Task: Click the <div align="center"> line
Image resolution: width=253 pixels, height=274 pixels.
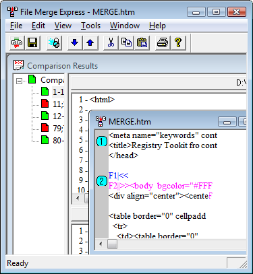Action: (x=160, y=196)
